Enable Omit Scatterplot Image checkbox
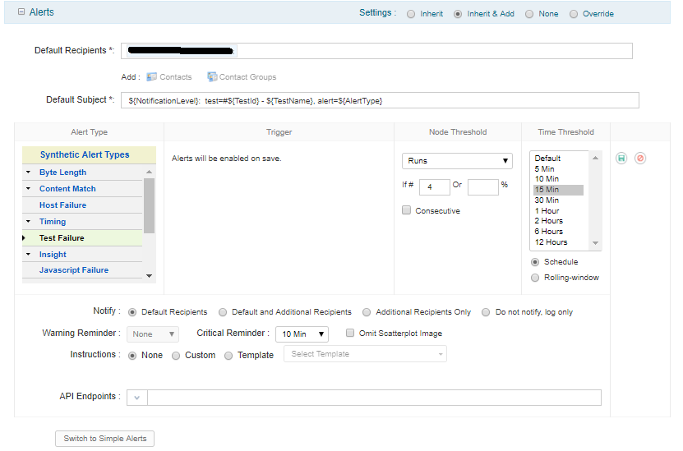 [350, 333]
